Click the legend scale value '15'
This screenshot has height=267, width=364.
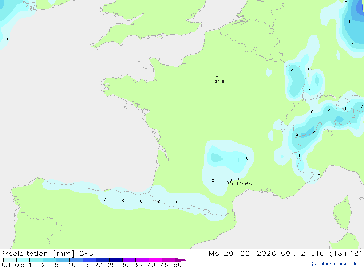pos(85,265)
